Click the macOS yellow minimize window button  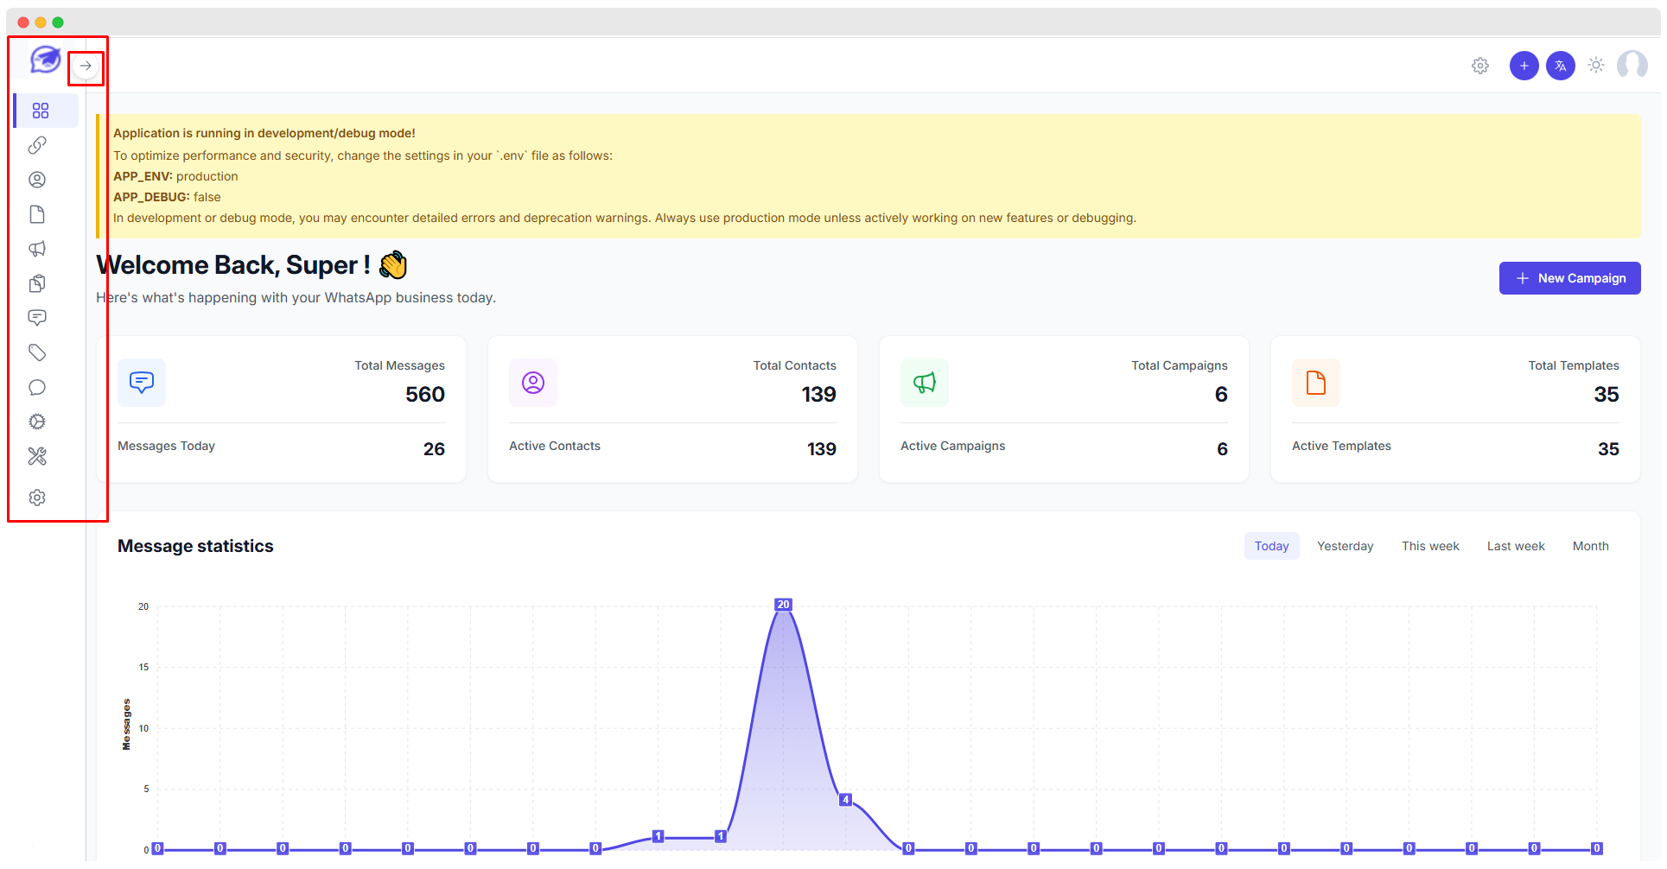pyautogui.click(x=41, y=22)
